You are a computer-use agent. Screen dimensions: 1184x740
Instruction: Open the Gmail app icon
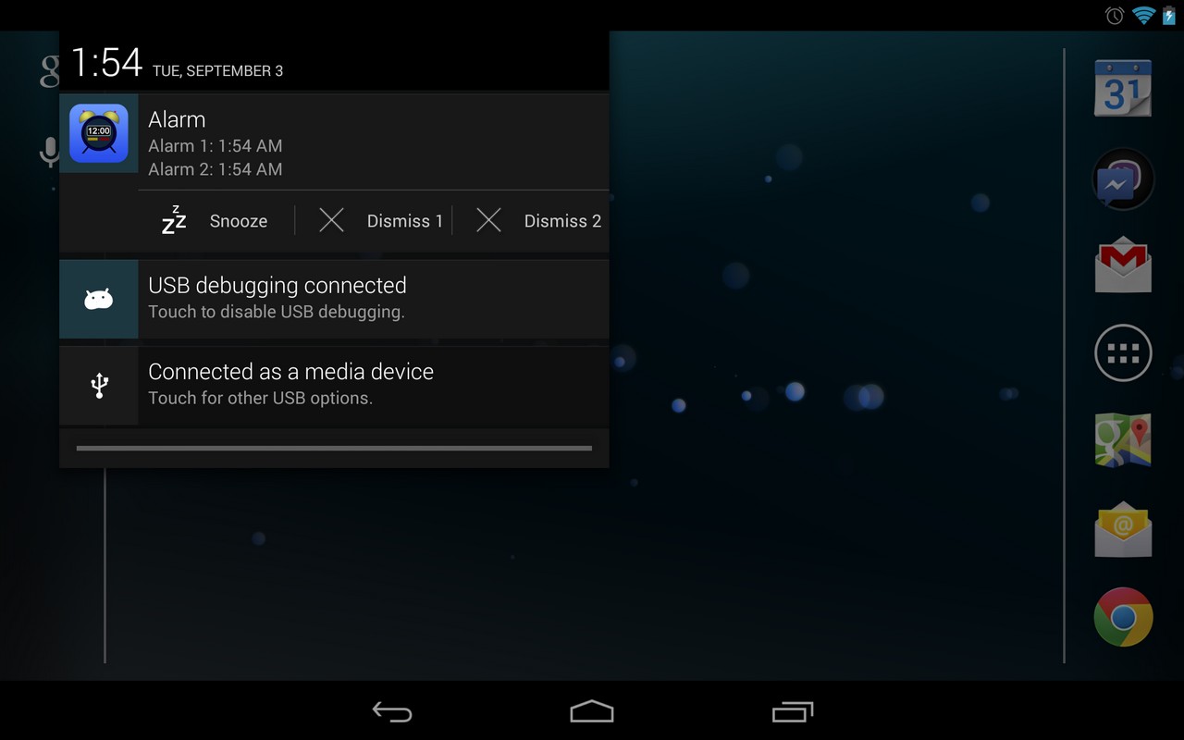click(1123, 265)
